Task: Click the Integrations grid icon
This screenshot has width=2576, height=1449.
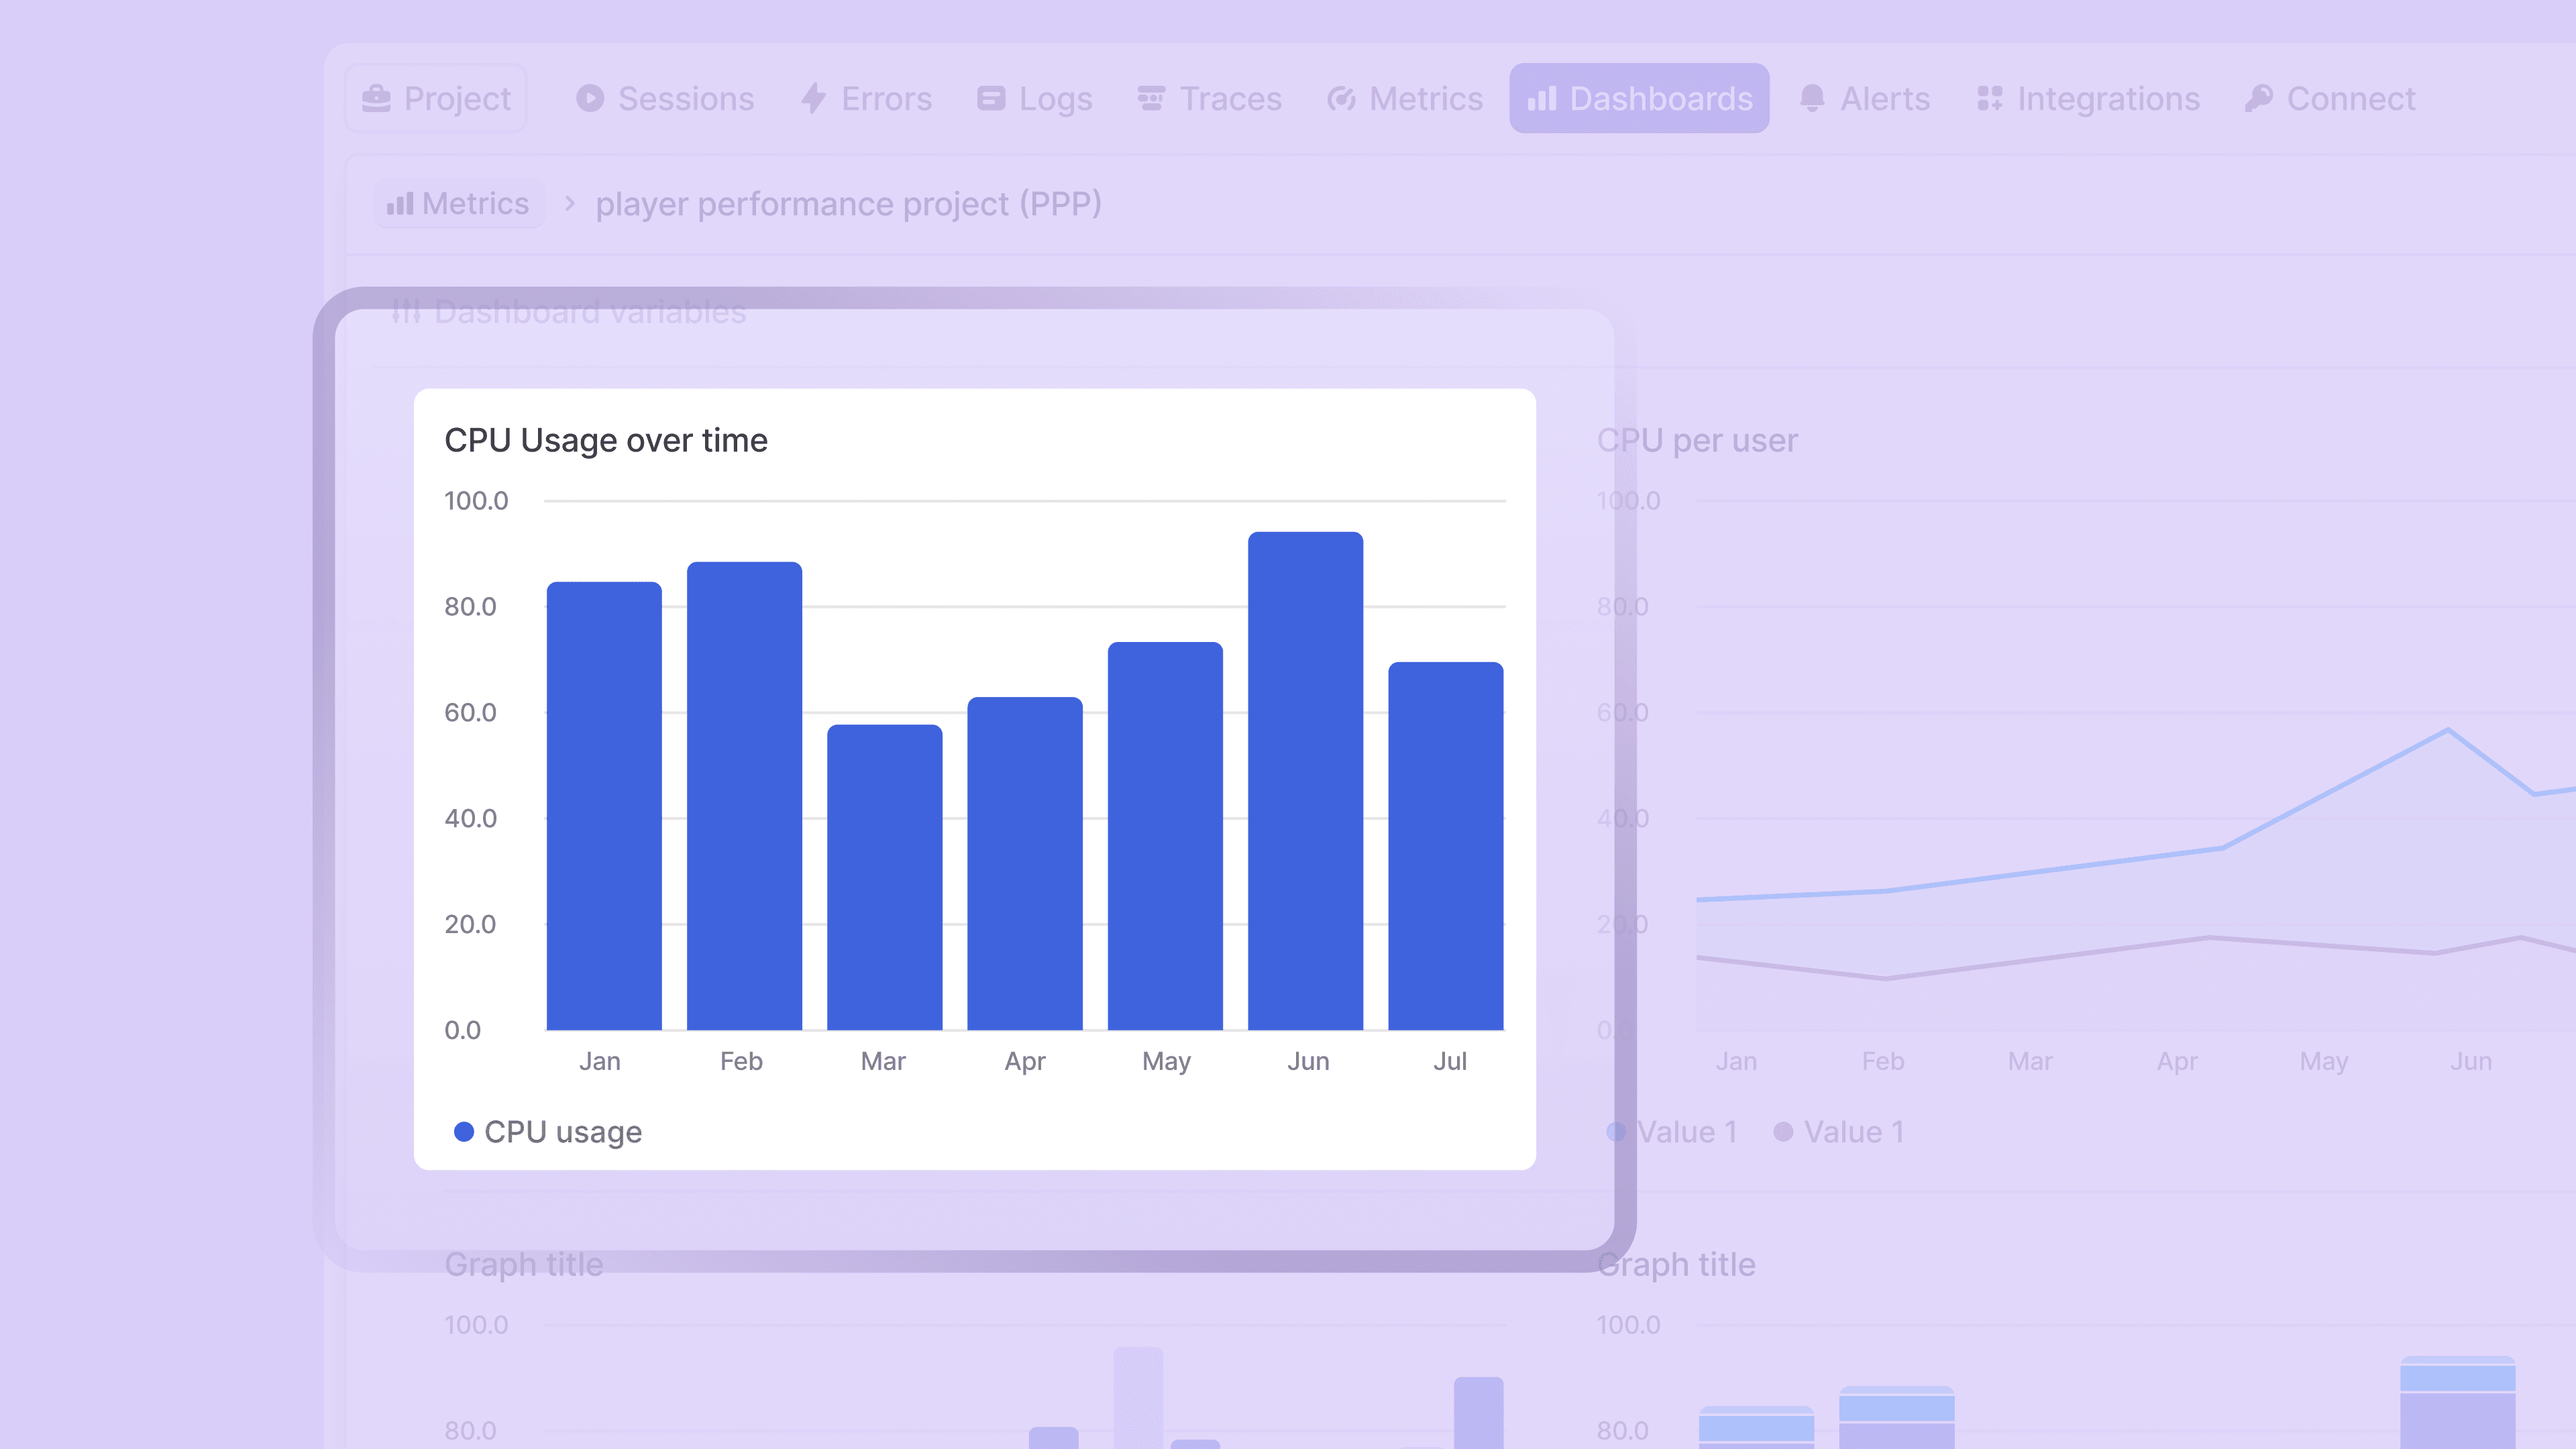Action: (1989, 98)
